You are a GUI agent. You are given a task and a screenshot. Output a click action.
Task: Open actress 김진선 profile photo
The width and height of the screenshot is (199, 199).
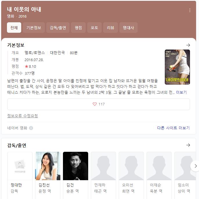(48, 166)
